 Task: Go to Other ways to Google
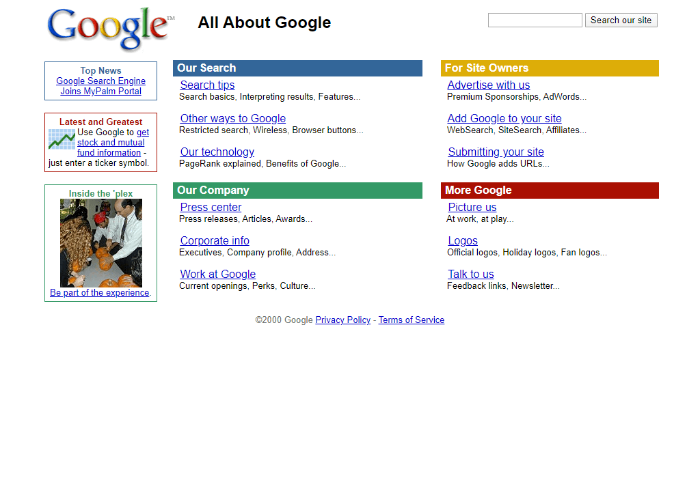pos(232,118)
